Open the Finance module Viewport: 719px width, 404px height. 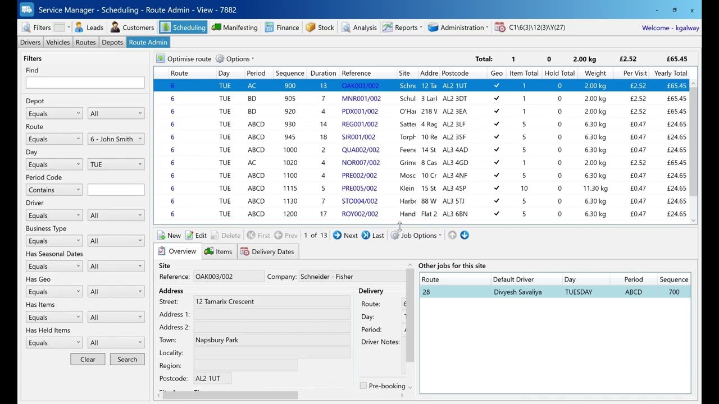click(282, 27)
